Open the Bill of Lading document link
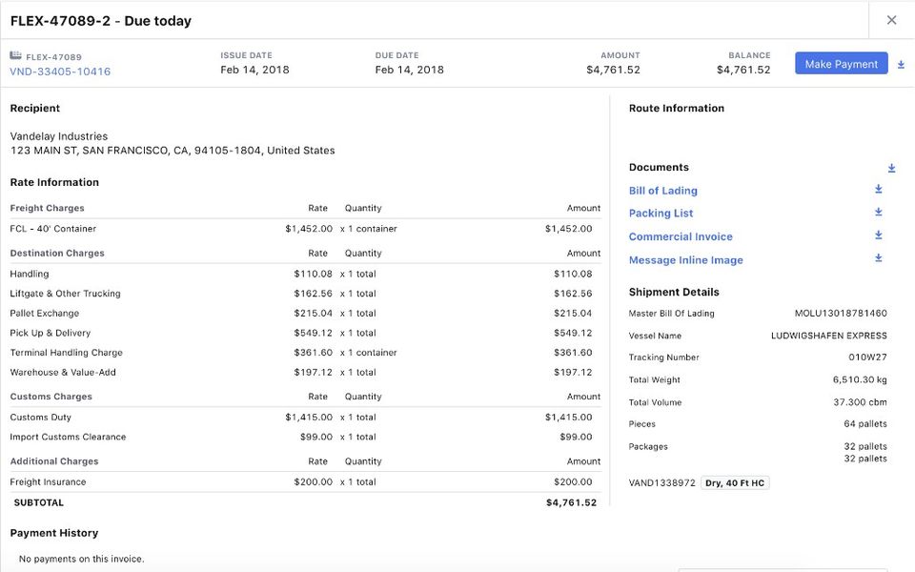The width and height of the screenshot is (915, 572). point(662,191)
